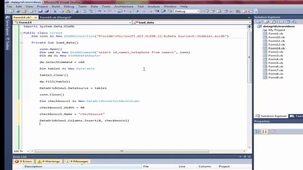Viewport: 303px width, 170px height.
Task: Click Alphabetical sort icon in Properties panel
Action: [264, 131]
